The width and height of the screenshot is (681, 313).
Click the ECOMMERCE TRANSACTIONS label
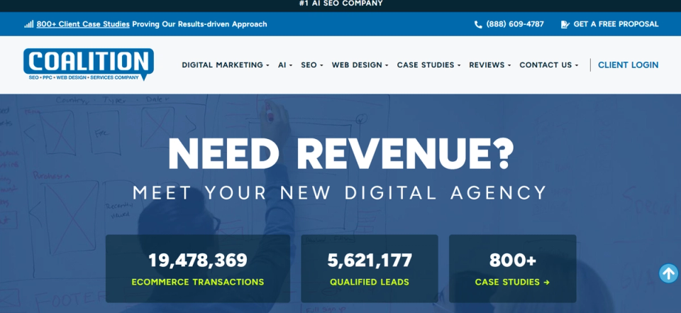click(x=198, y=282)
